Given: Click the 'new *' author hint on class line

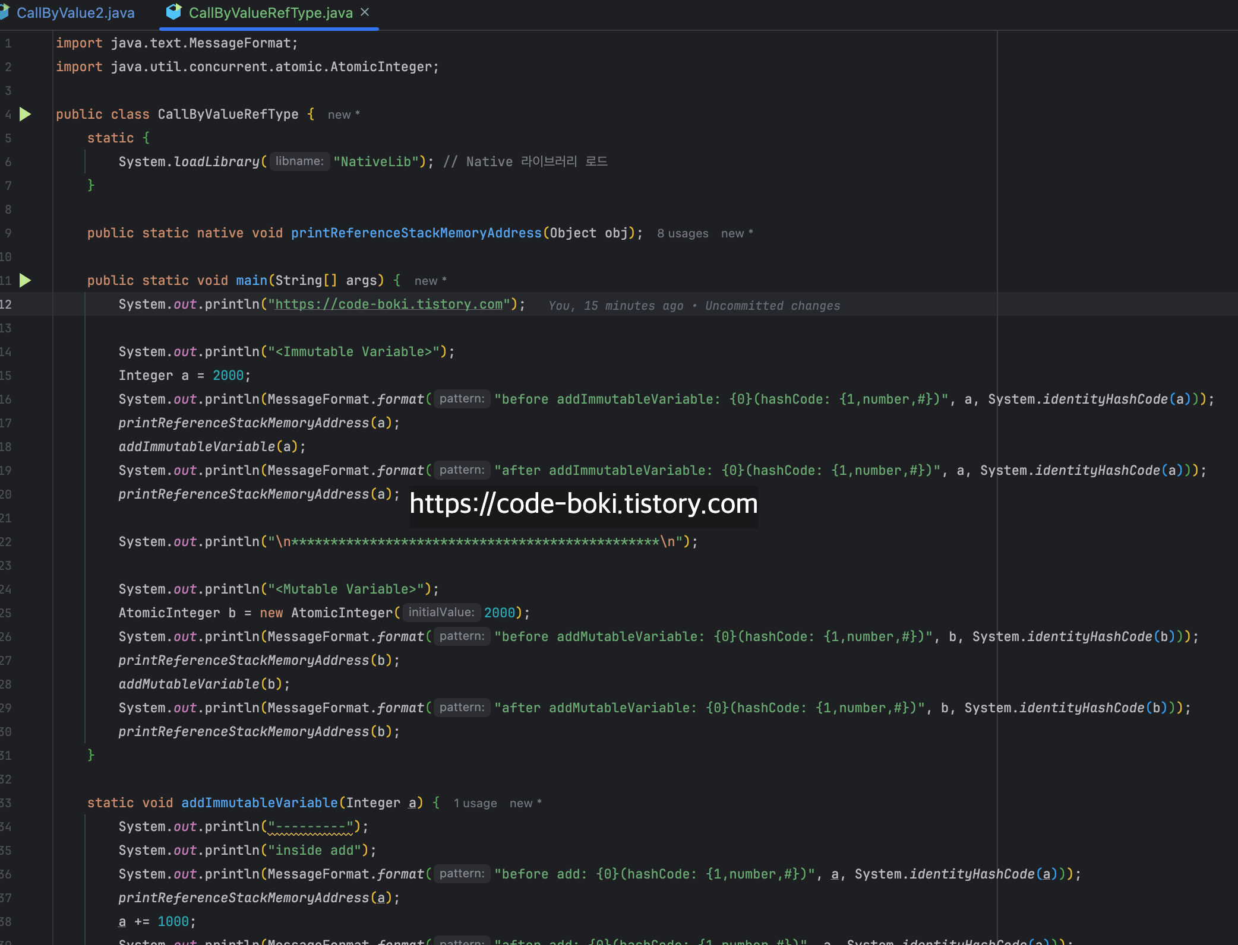Looking at the screenshot, I should [343, 115].
